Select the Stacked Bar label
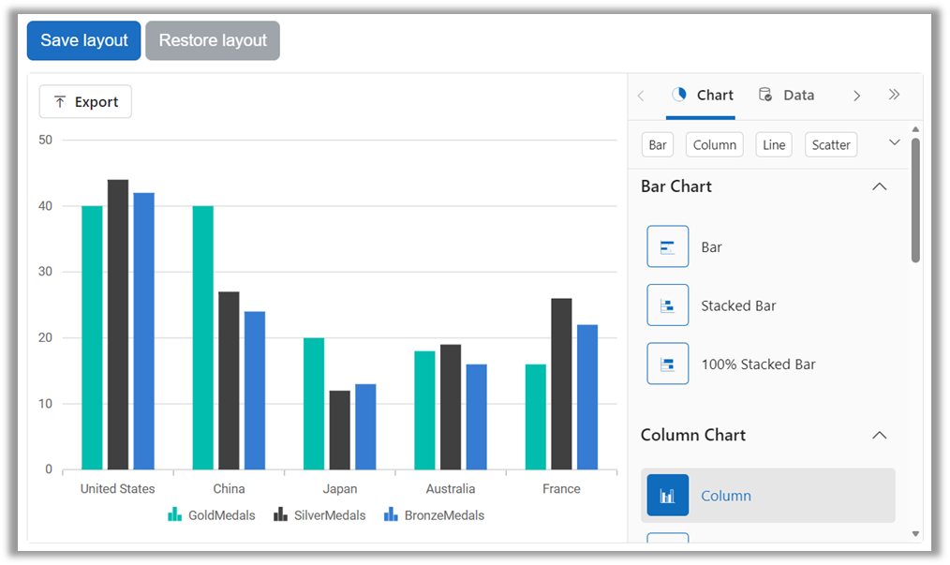Screen dimensions: 950x565 [738, 305]
